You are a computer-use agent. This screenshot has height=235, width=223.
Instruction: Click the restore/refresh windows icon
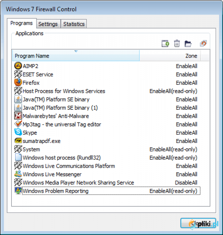(203, 43)
